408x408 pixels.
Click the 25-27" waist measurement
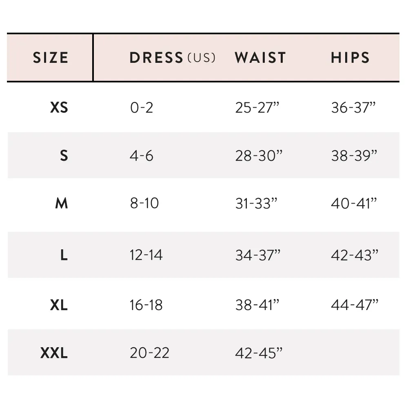click(x=257, y=107)
